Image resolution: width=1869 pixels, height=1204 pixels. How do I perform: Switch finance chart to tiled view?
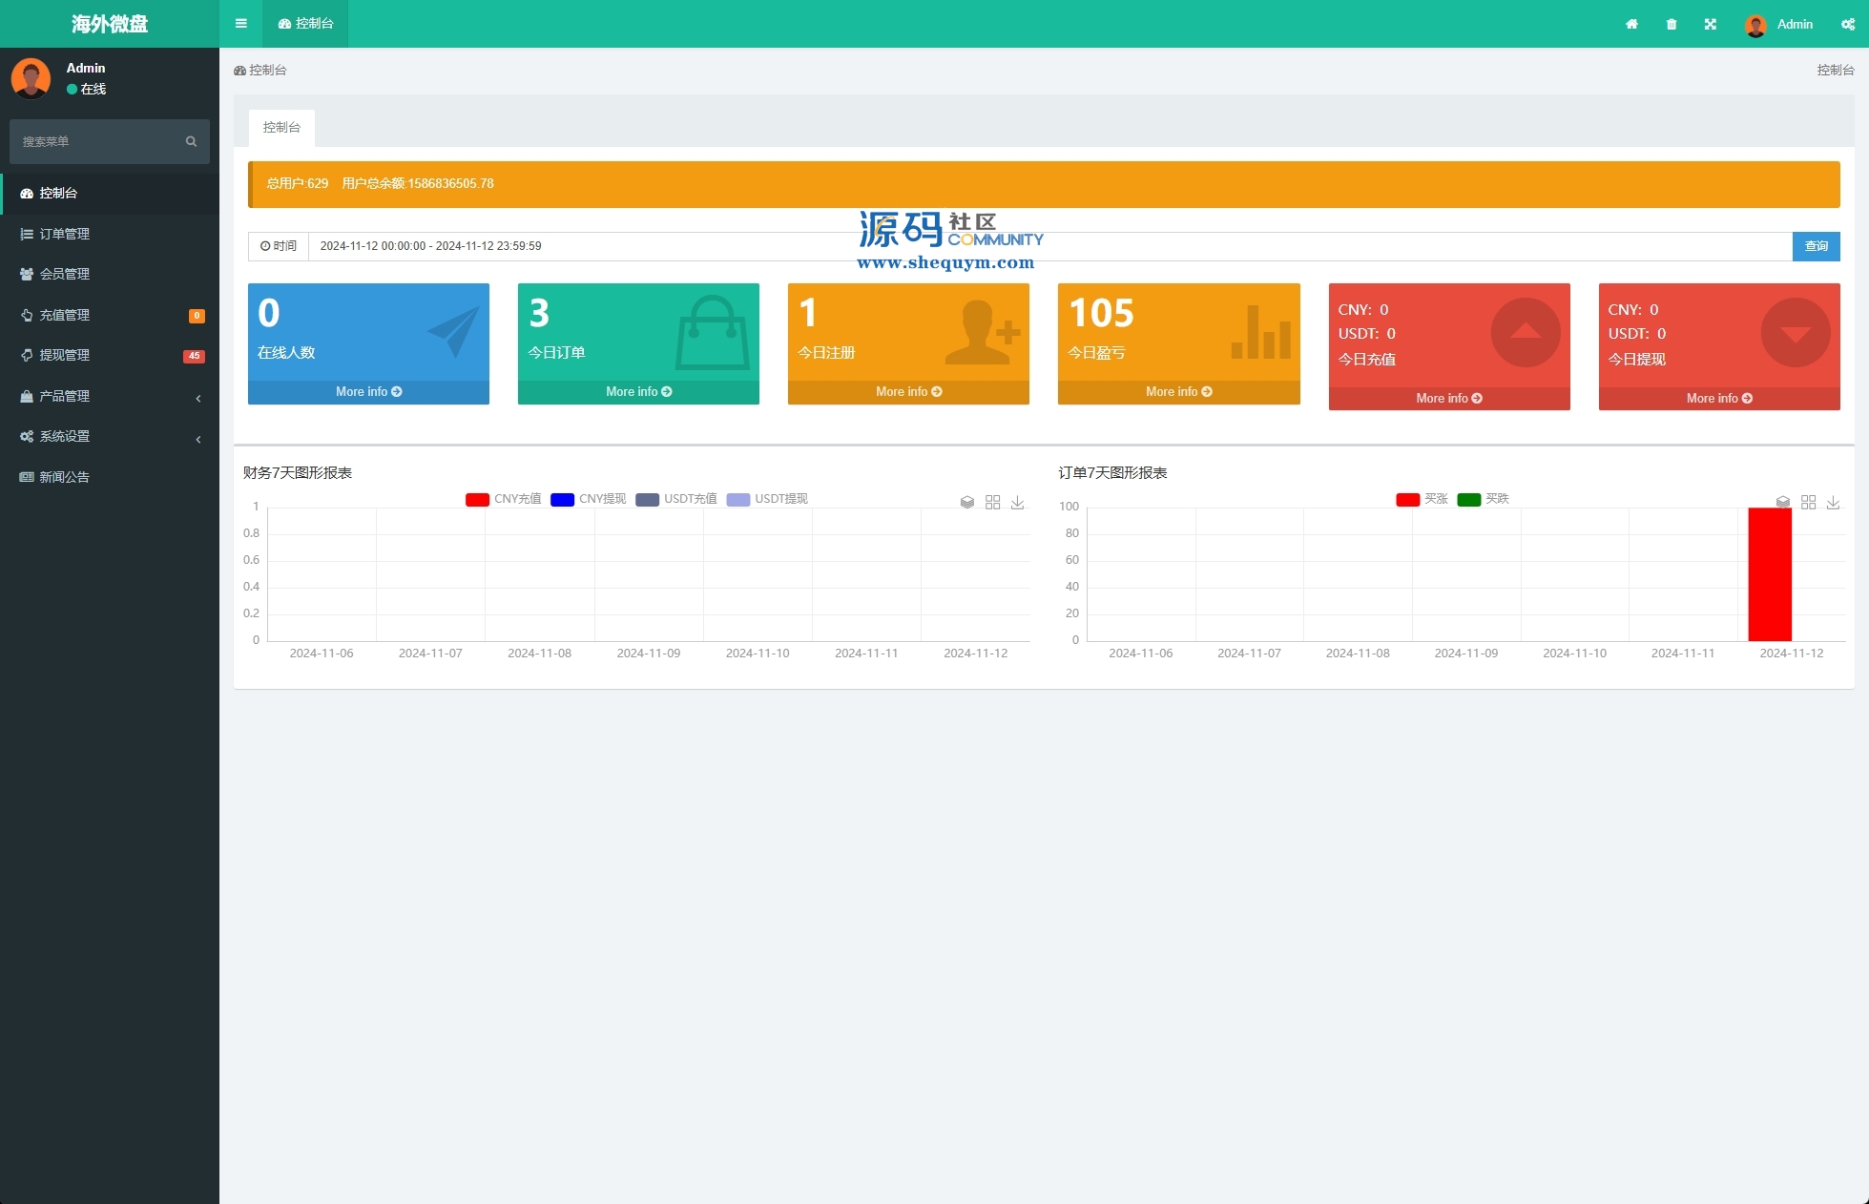(x=992, y=502)
